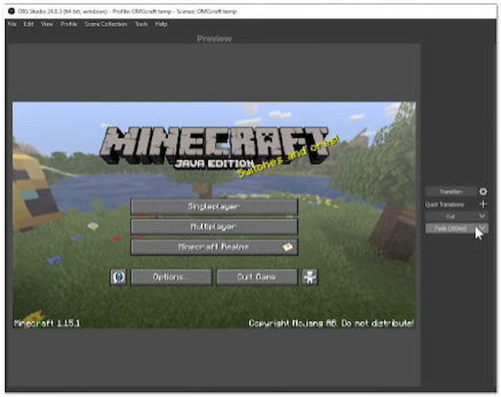Image resolution: width=501 pixels, height=397 pixels.
Task: Expand the Cut transition dropdown arrow
Action: point(482,216)
